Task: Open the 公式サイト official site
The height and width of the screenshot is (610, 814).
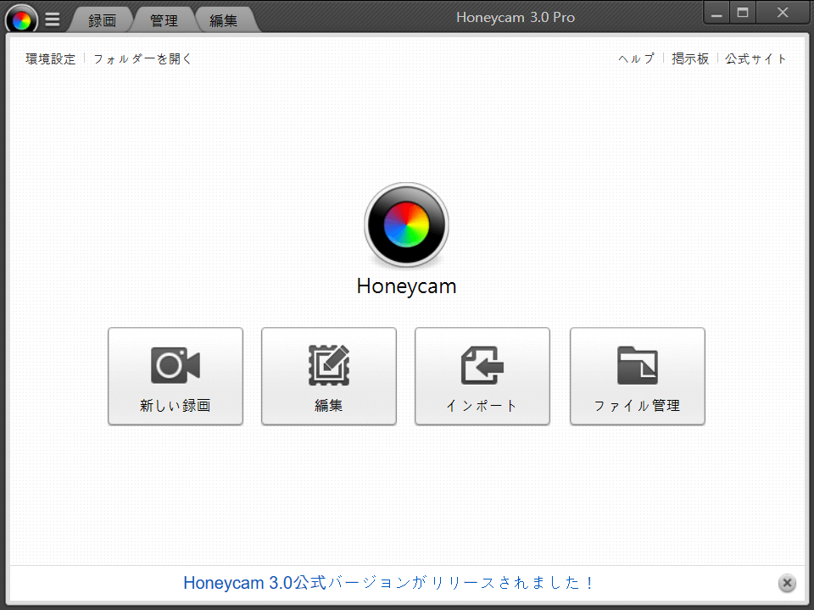Action: click(x=755, y=58)
